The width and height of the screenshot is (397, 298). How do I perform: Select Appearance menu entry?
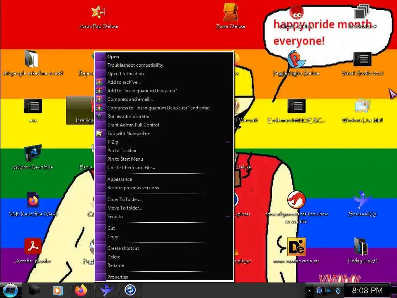point(164,179)
